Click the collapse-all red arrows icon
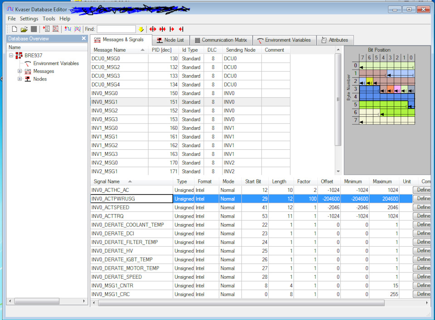 [163, 29]
